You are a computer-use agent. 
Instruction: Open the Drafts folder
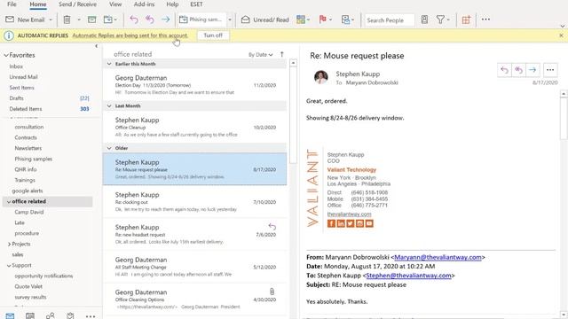[16, 98]
